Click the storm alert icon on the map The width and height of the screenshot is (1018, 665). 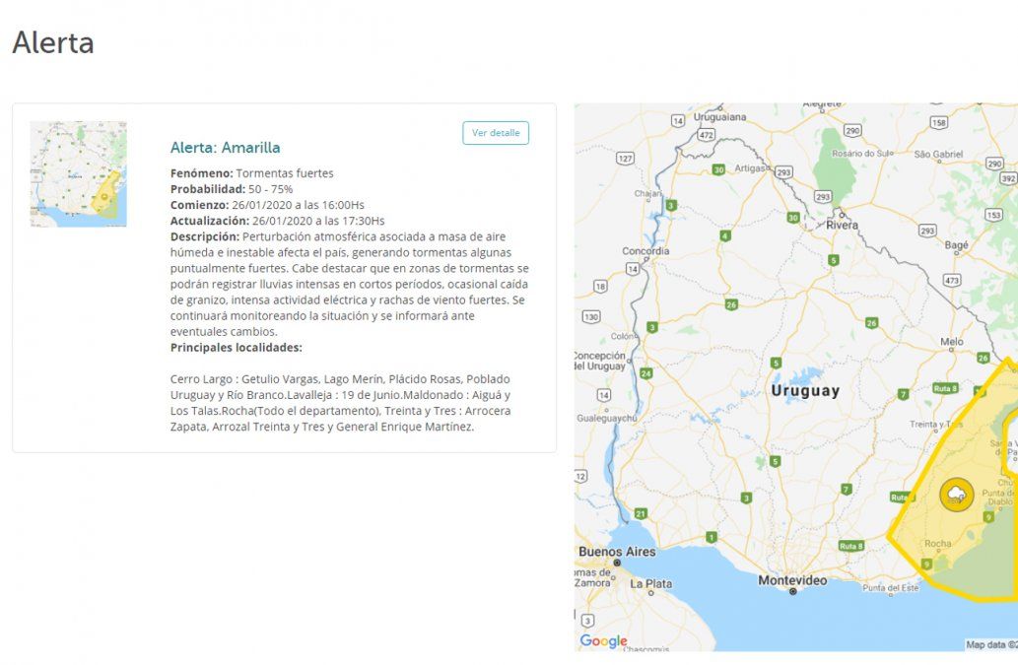coord(956,495)
